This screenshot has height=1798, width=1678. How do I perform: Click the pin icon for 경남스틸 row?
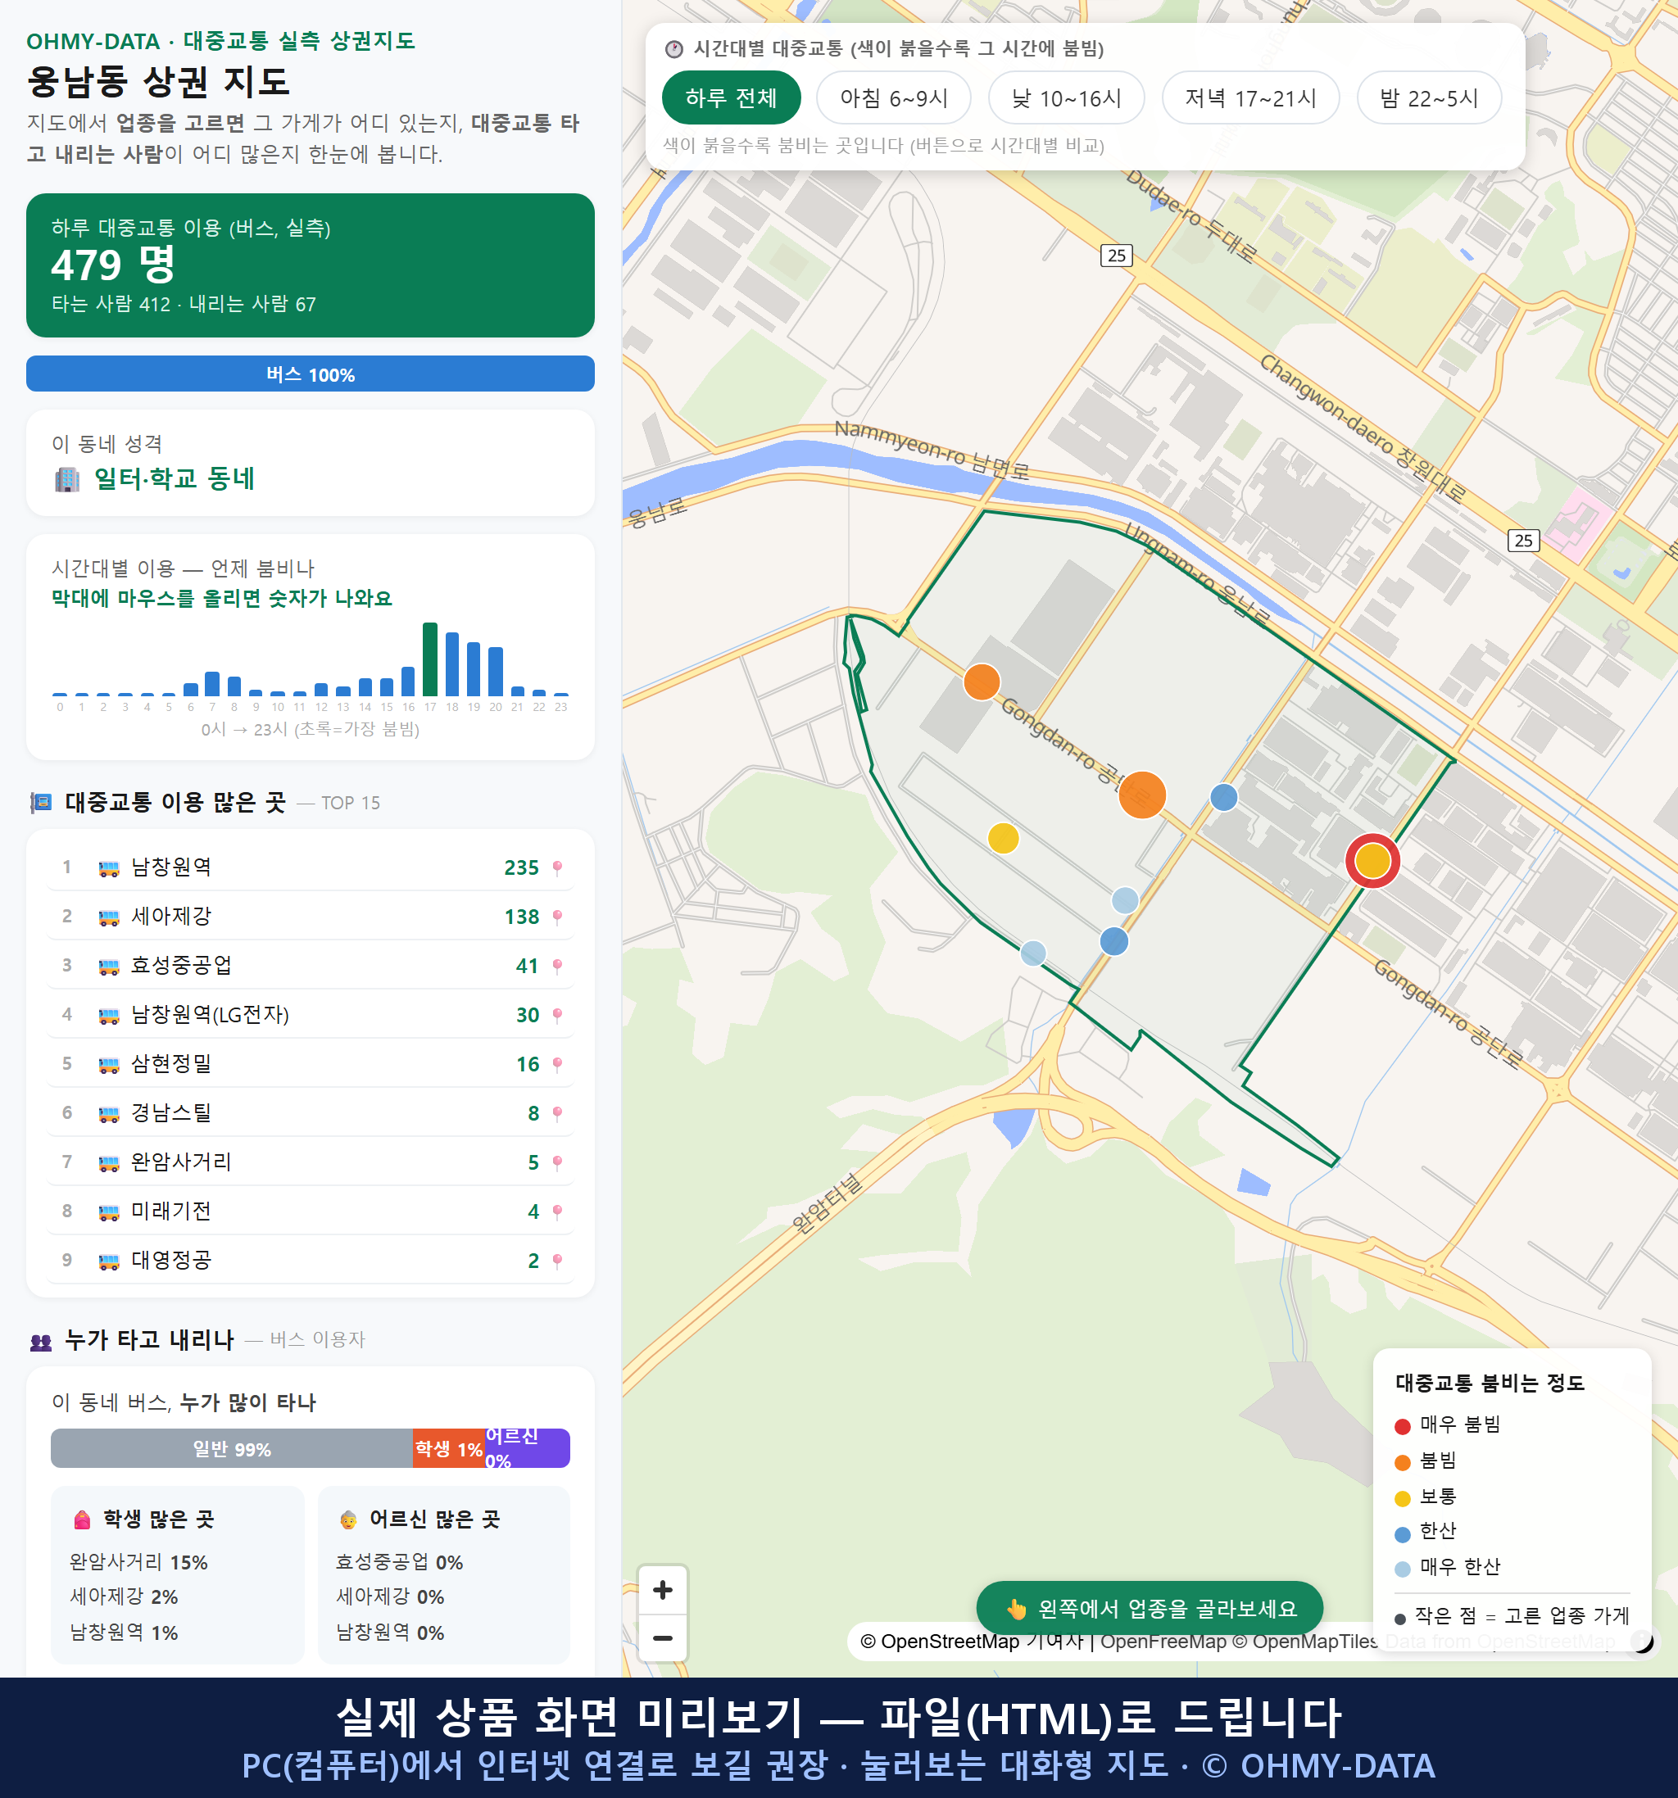[x=557, y=1113]
